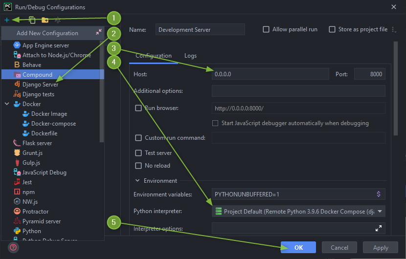This screenshot has width=406, height=259.
Task: Collapse the Add New Configuration popup
Action: tap(99, 32)
